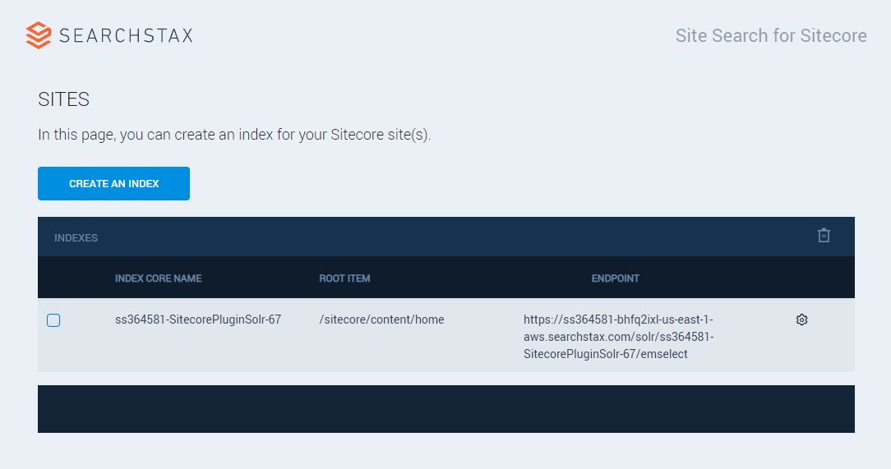Check the ss364581-SitecorePluginSolr-67 row checkbox
Viewport: 891px width, 469px height.
[53, 320]
